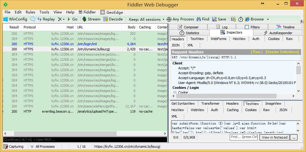Click the Host column header
The image size is (306, 152).
click(57, 27)
